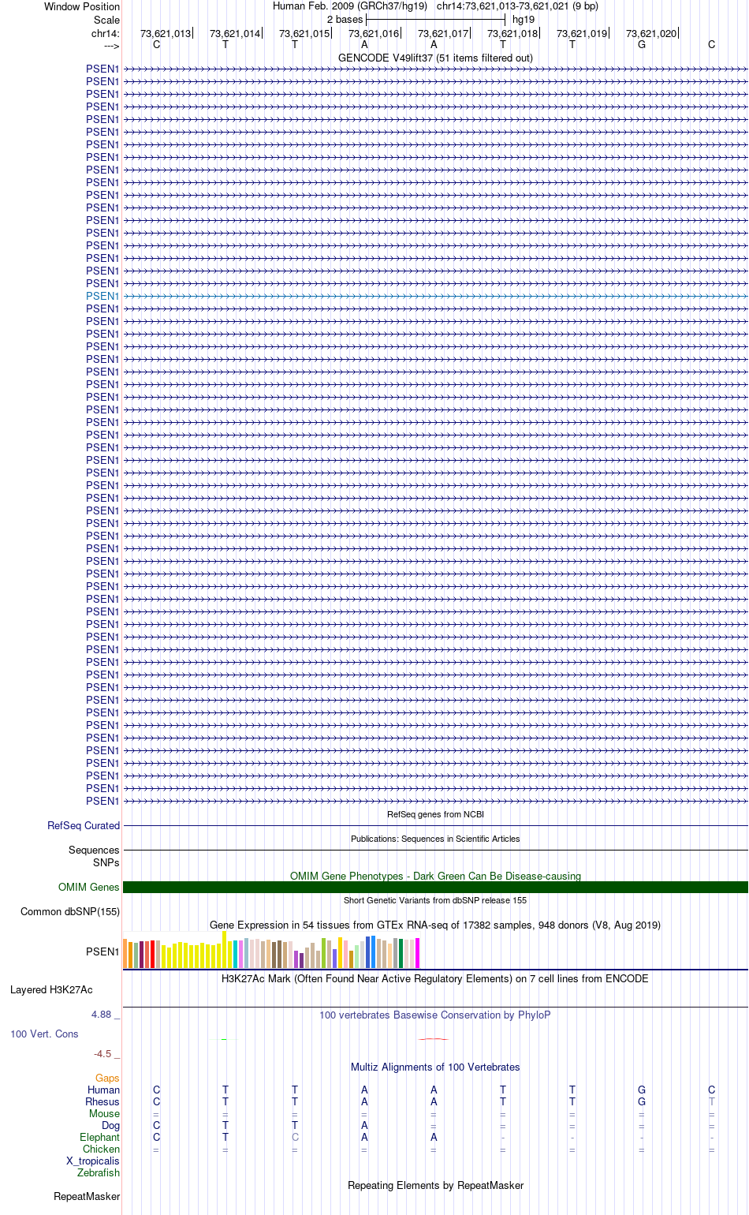
Task: Click the 'Sequences' track label
Action: [x=94, y=850]
